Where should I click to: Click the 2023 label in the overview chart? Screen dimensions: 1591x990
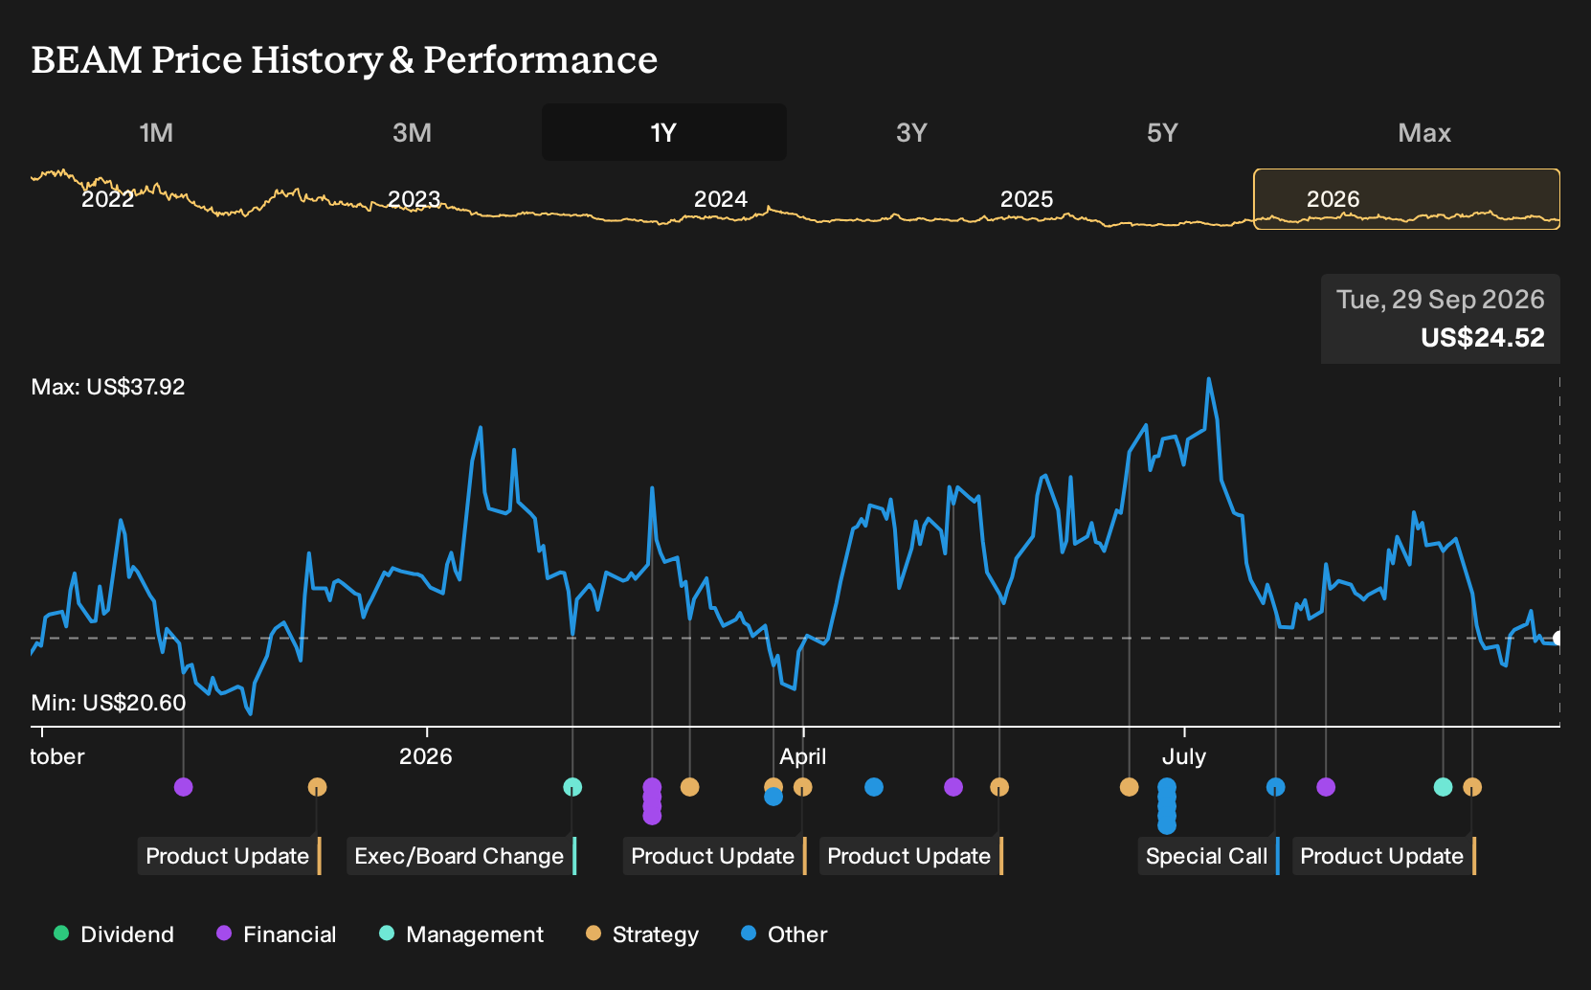[415, 199]
